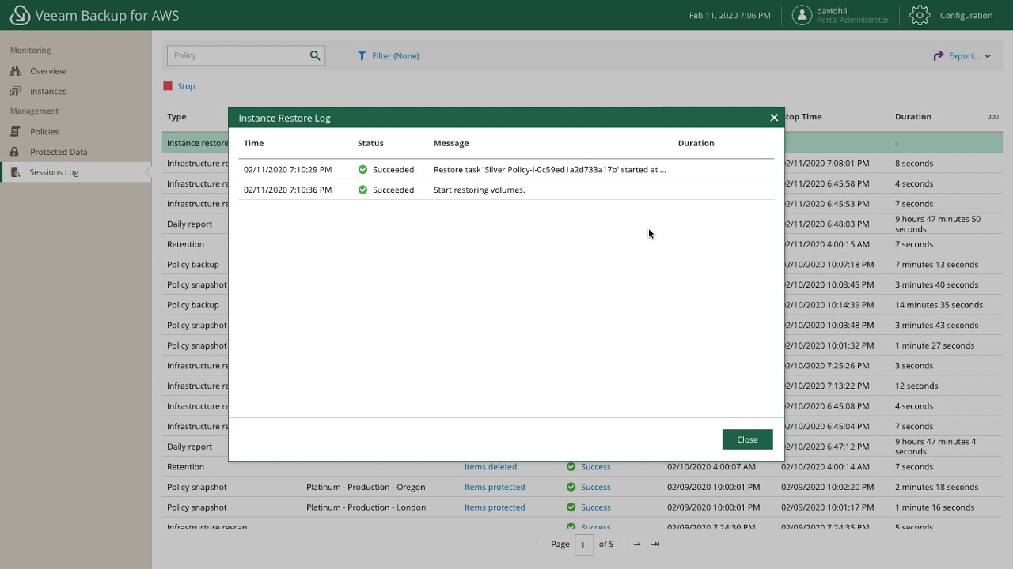Screen dimensions: 1013x569
Task: Click the red Stop square icon
Action: click(x=168, y=86)
